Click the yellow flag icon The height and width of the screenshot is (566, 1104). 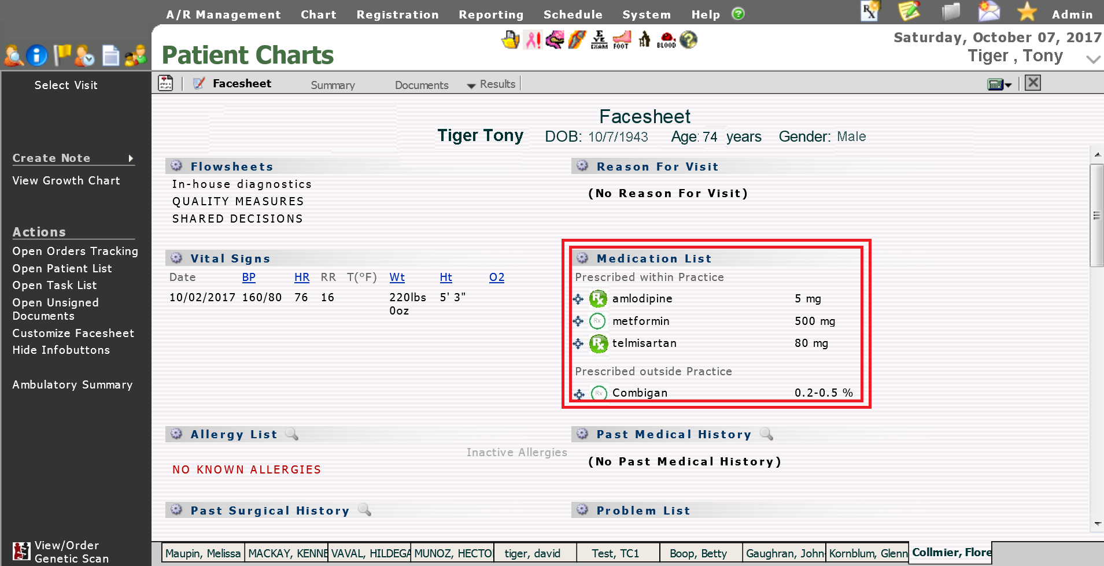point(61,56)
